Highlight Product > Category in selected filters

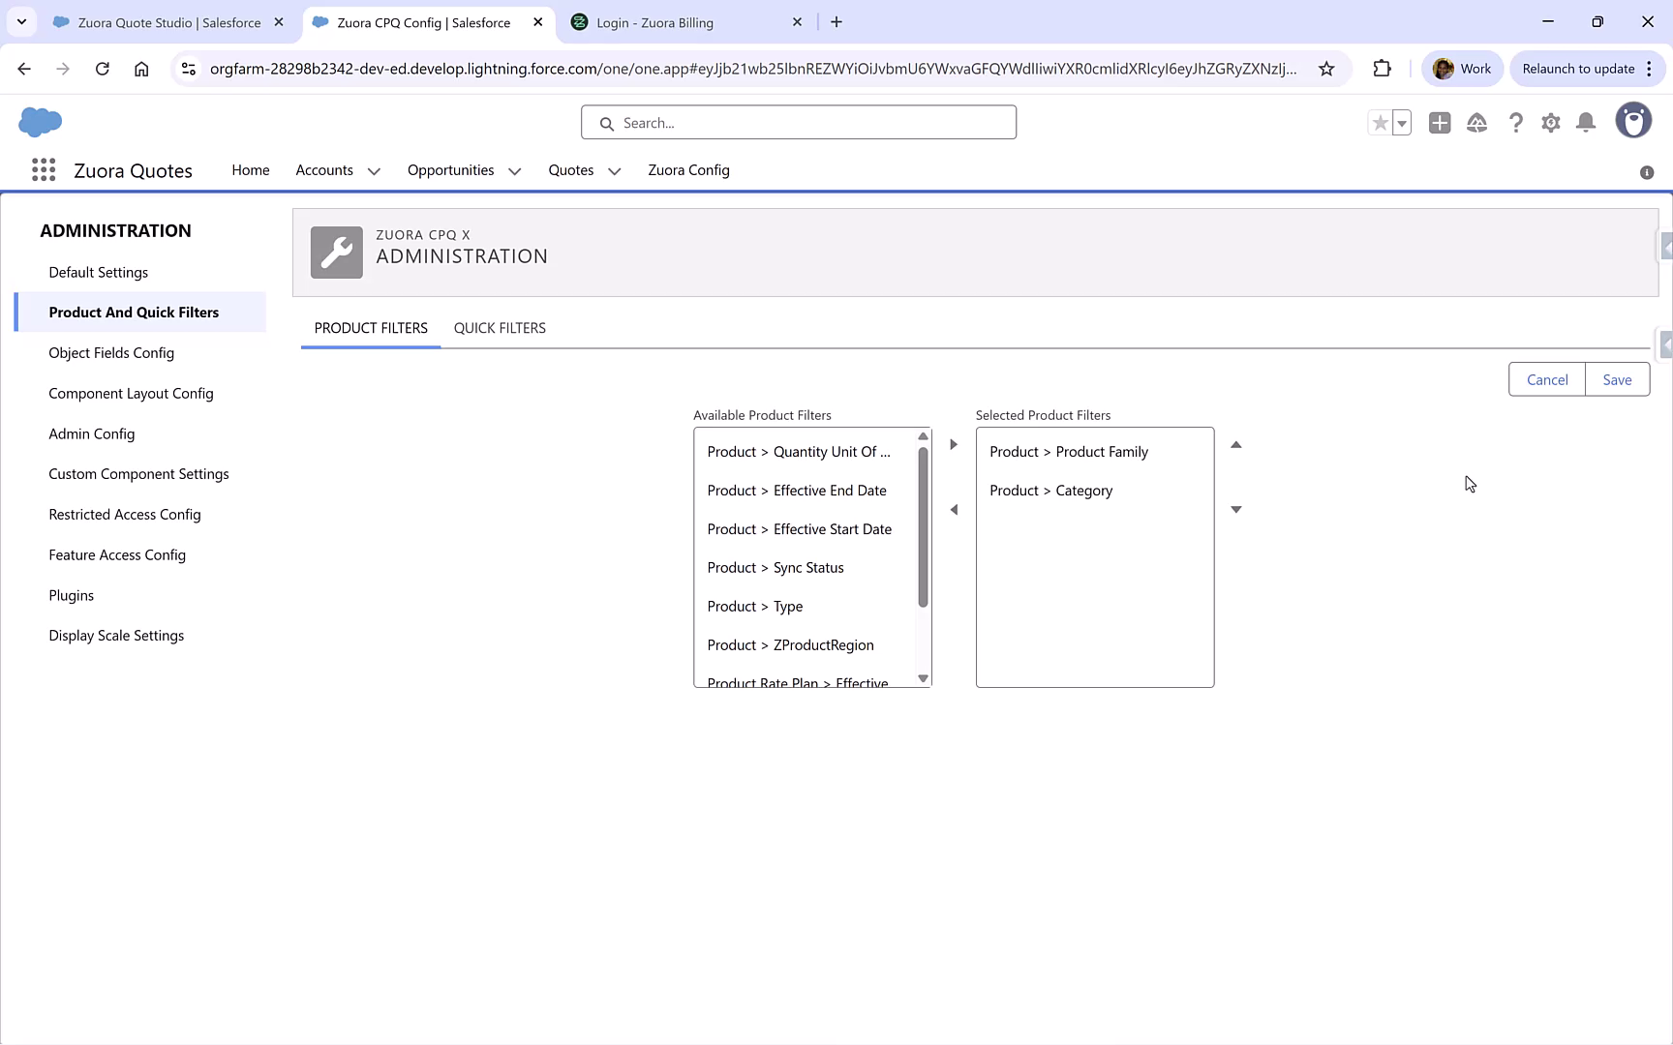click(x=1050, y=491)
